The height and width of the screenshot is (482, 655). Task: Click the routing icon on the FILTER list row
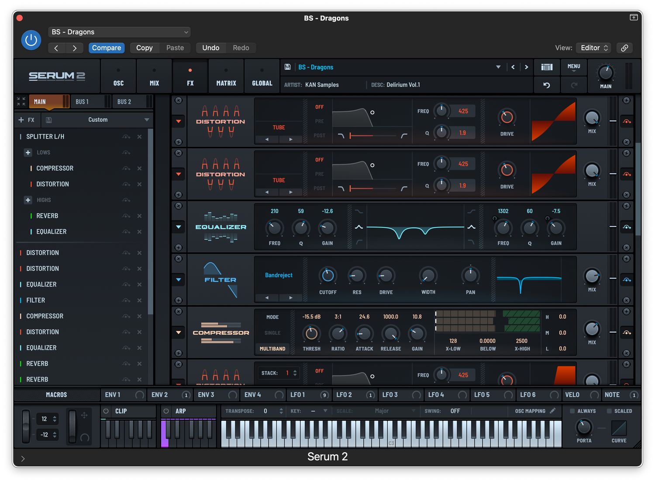[x=126, y=300]
